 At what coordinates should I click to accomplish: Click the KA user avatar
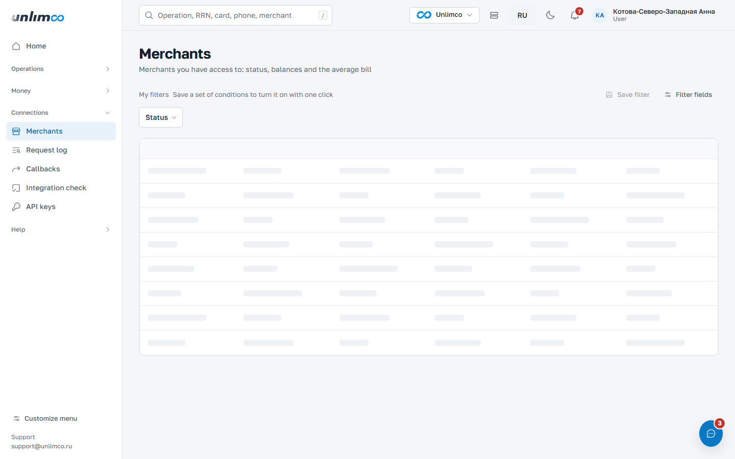pos(600,15)
